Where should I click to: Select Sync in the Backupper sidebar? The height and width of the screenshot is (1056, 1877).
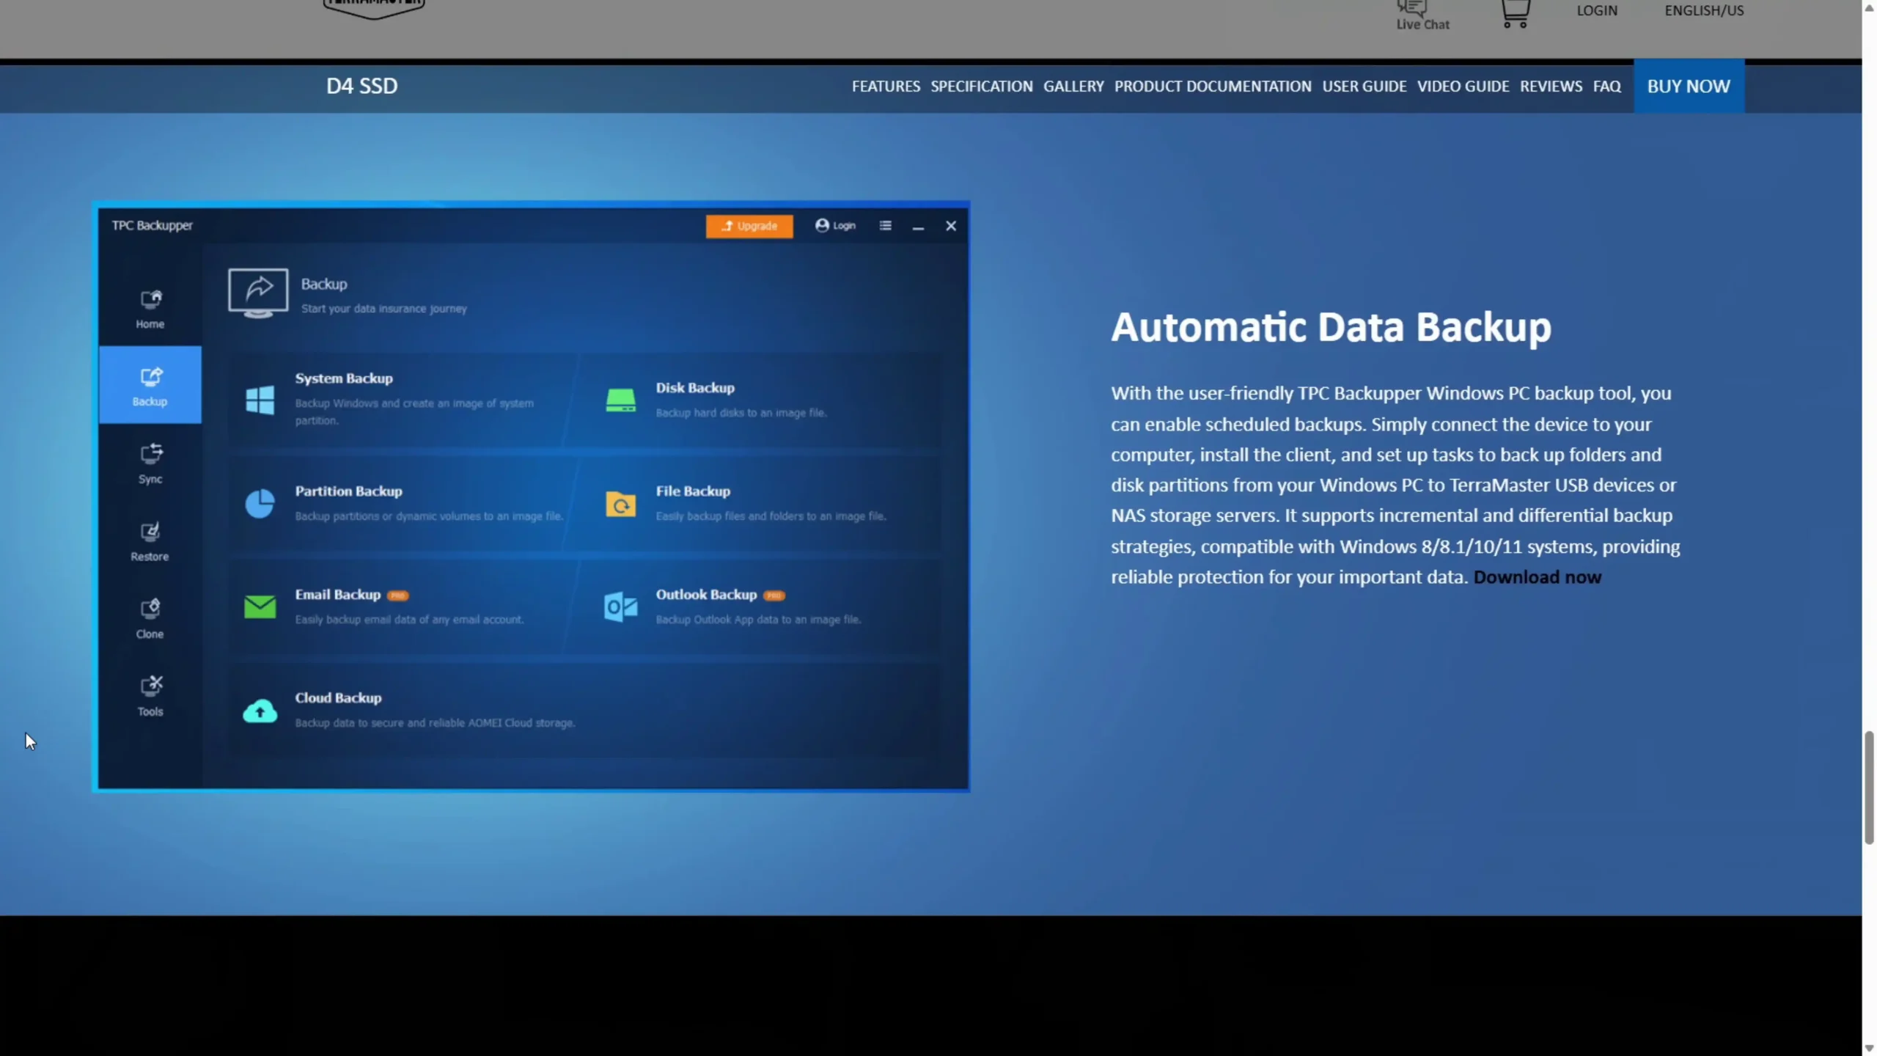tap(150, 463)
